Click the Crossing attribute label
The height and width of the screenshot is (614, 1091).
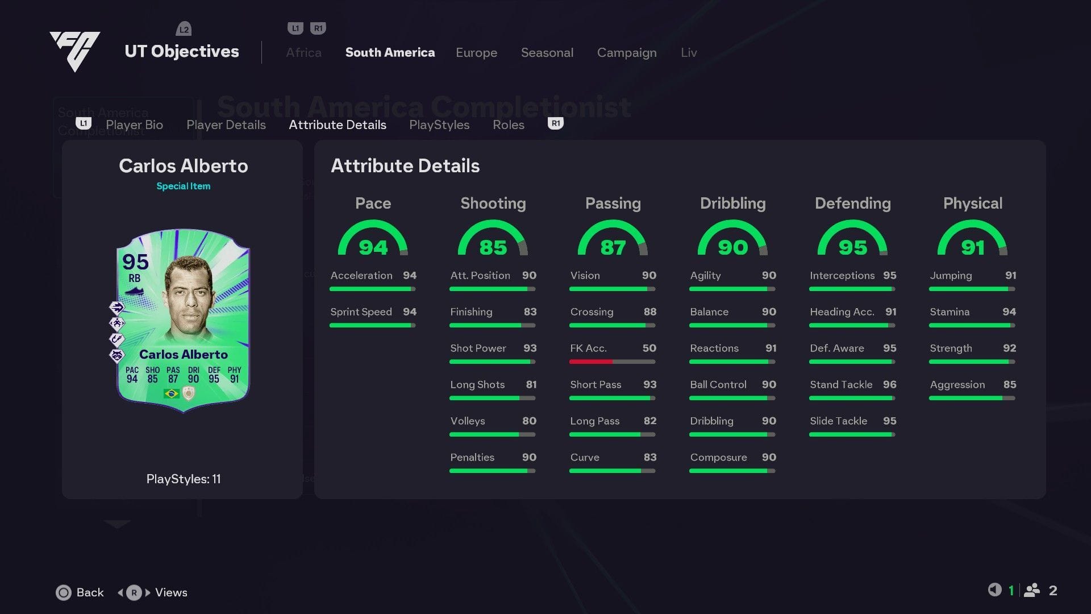tap(592, 312)
